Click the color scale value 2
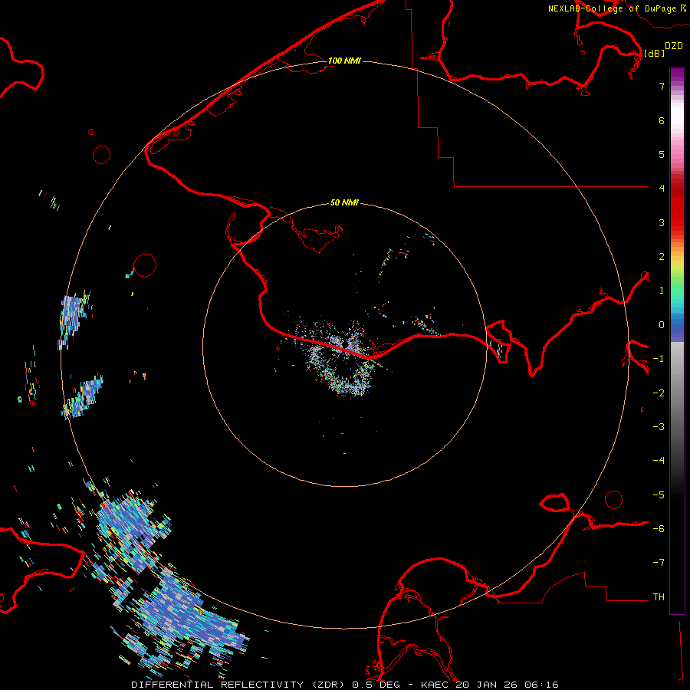690x690 pixels. point(662,257)
